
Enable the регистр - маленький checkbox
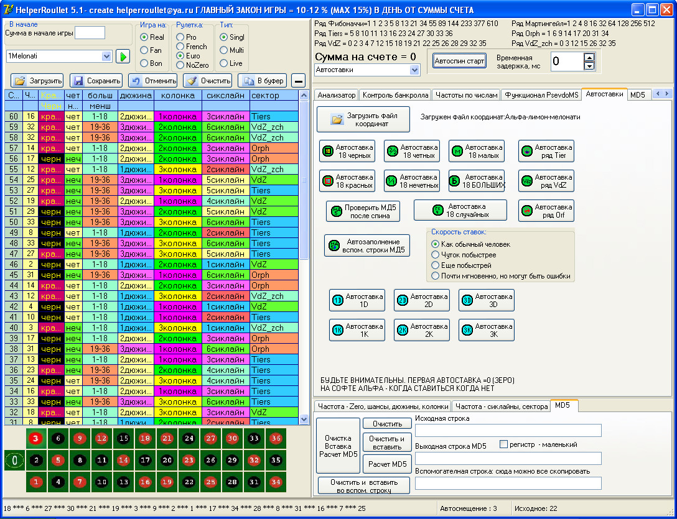(x=504, y=444)
